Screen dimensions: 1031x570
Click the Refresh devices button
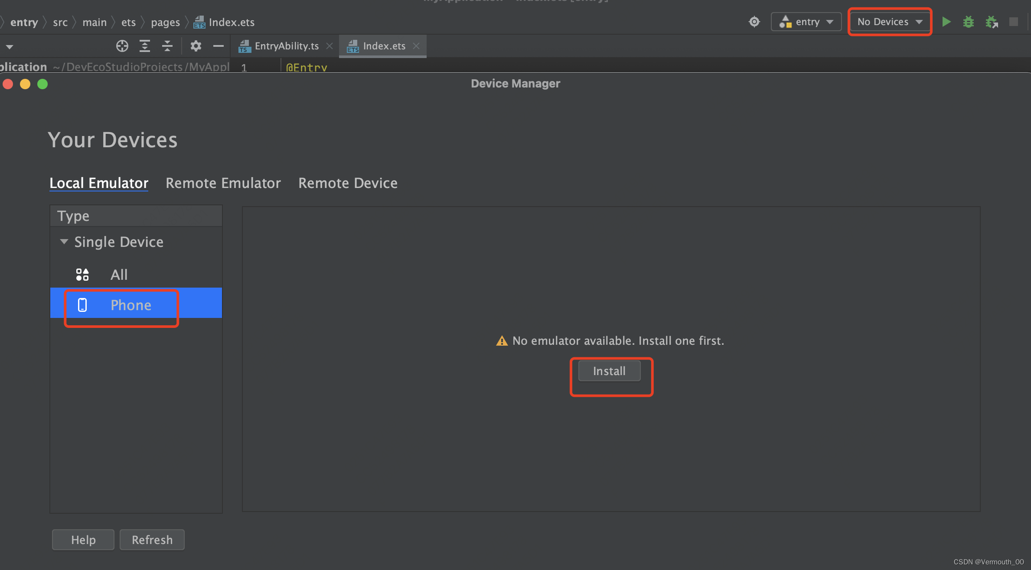153,541
